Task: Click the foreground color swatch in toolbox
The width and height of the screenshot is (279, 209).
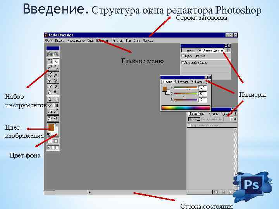Action: tap(51, 127)
